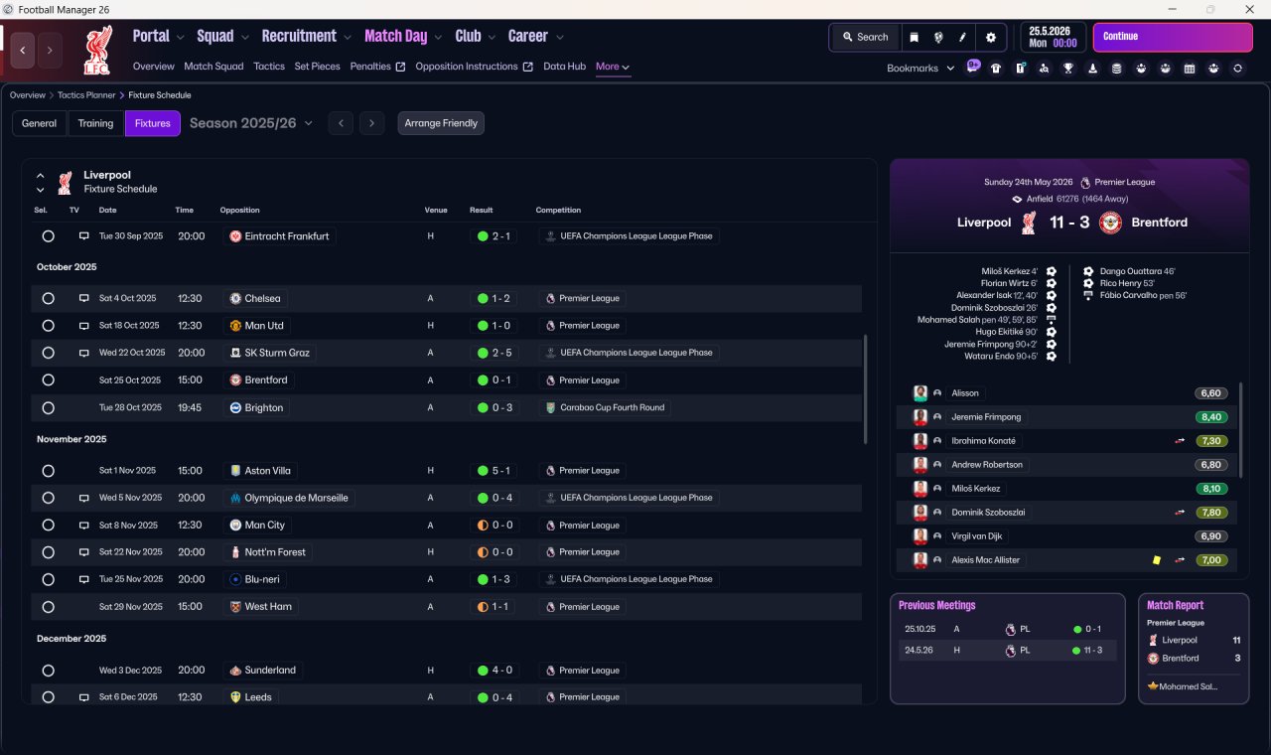Open the trophy competitions bookmark icon
Viewport: 1271px width, 755px height.
tap(1068, 69)
